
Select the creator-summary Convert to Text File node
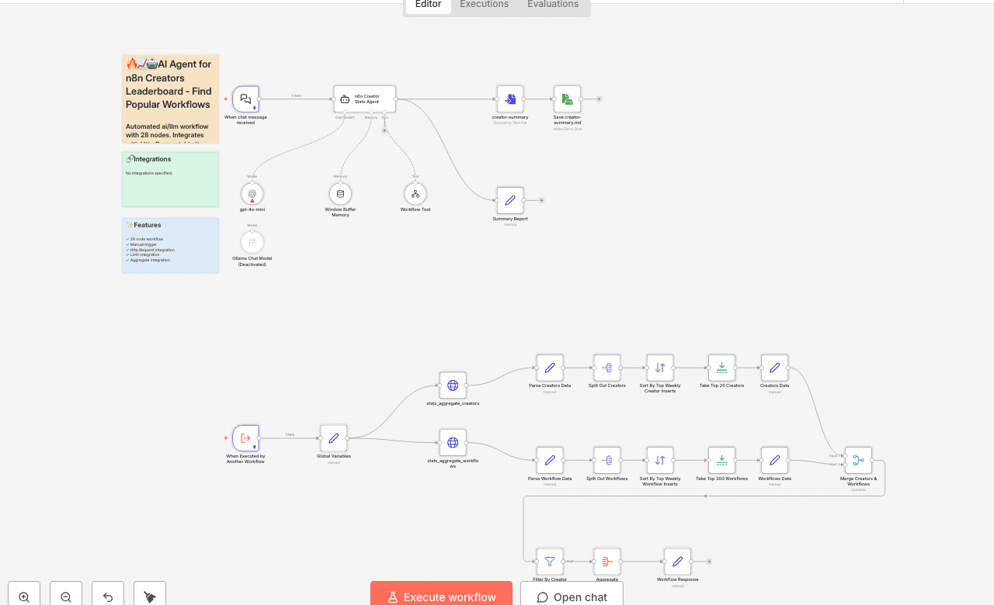coord(510,99)
